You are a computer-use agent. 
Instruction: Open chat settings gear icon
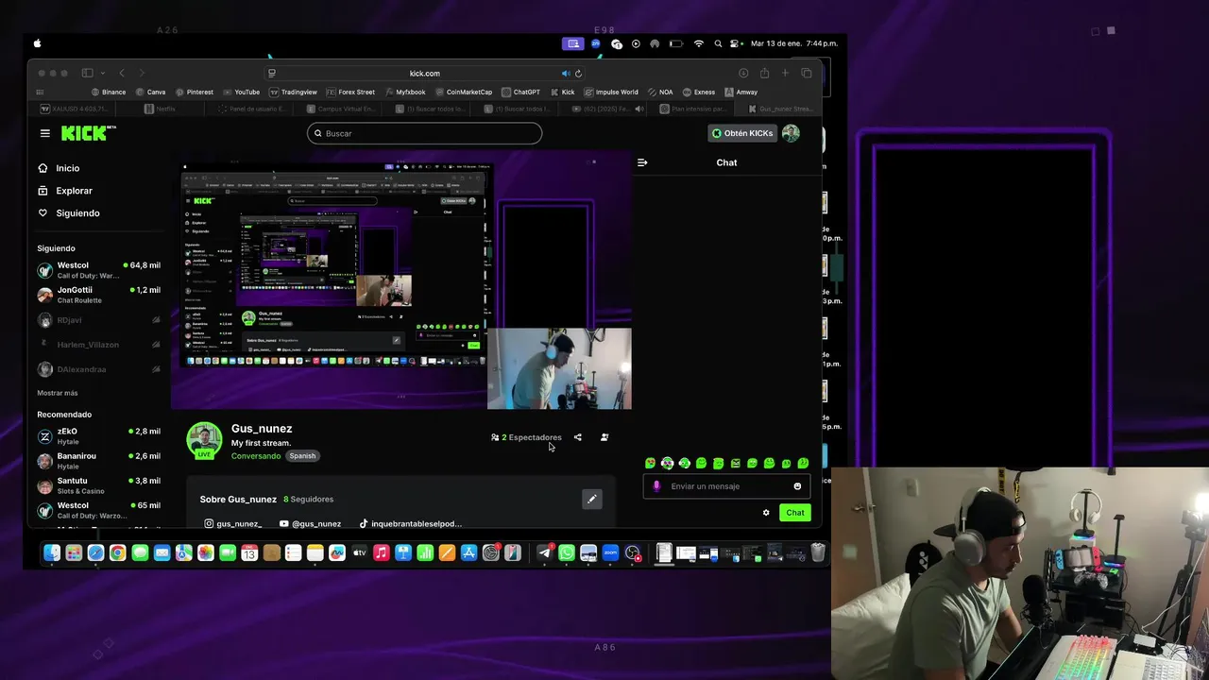[x=766, y=513]
